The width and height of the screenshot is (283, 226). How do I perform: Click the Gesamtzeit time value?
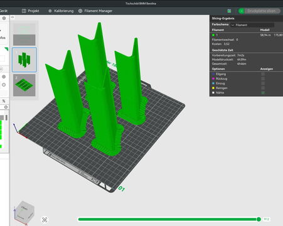[x=242, y=64]
